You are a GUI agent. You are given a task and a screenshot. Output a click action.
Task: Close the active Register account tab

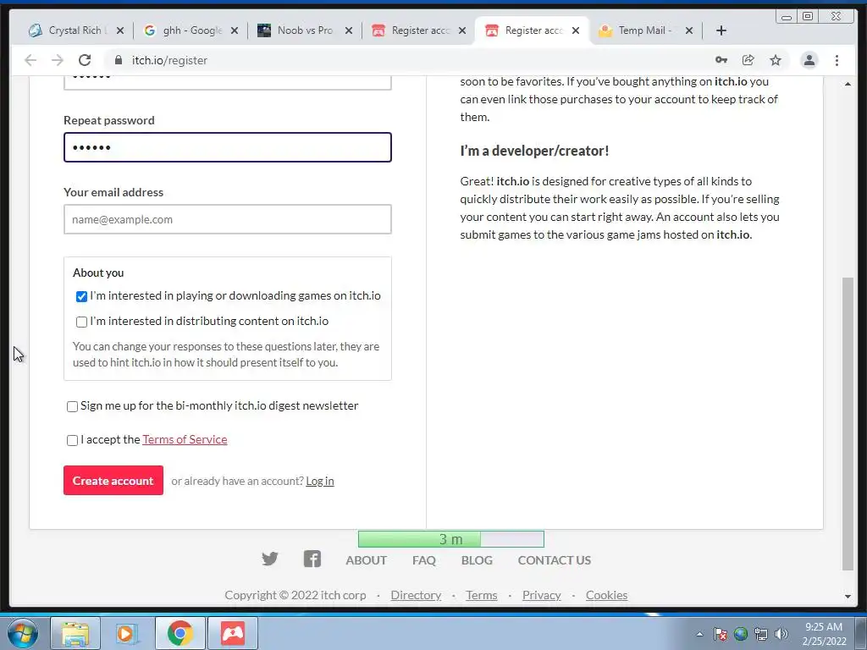click(576, 30)
